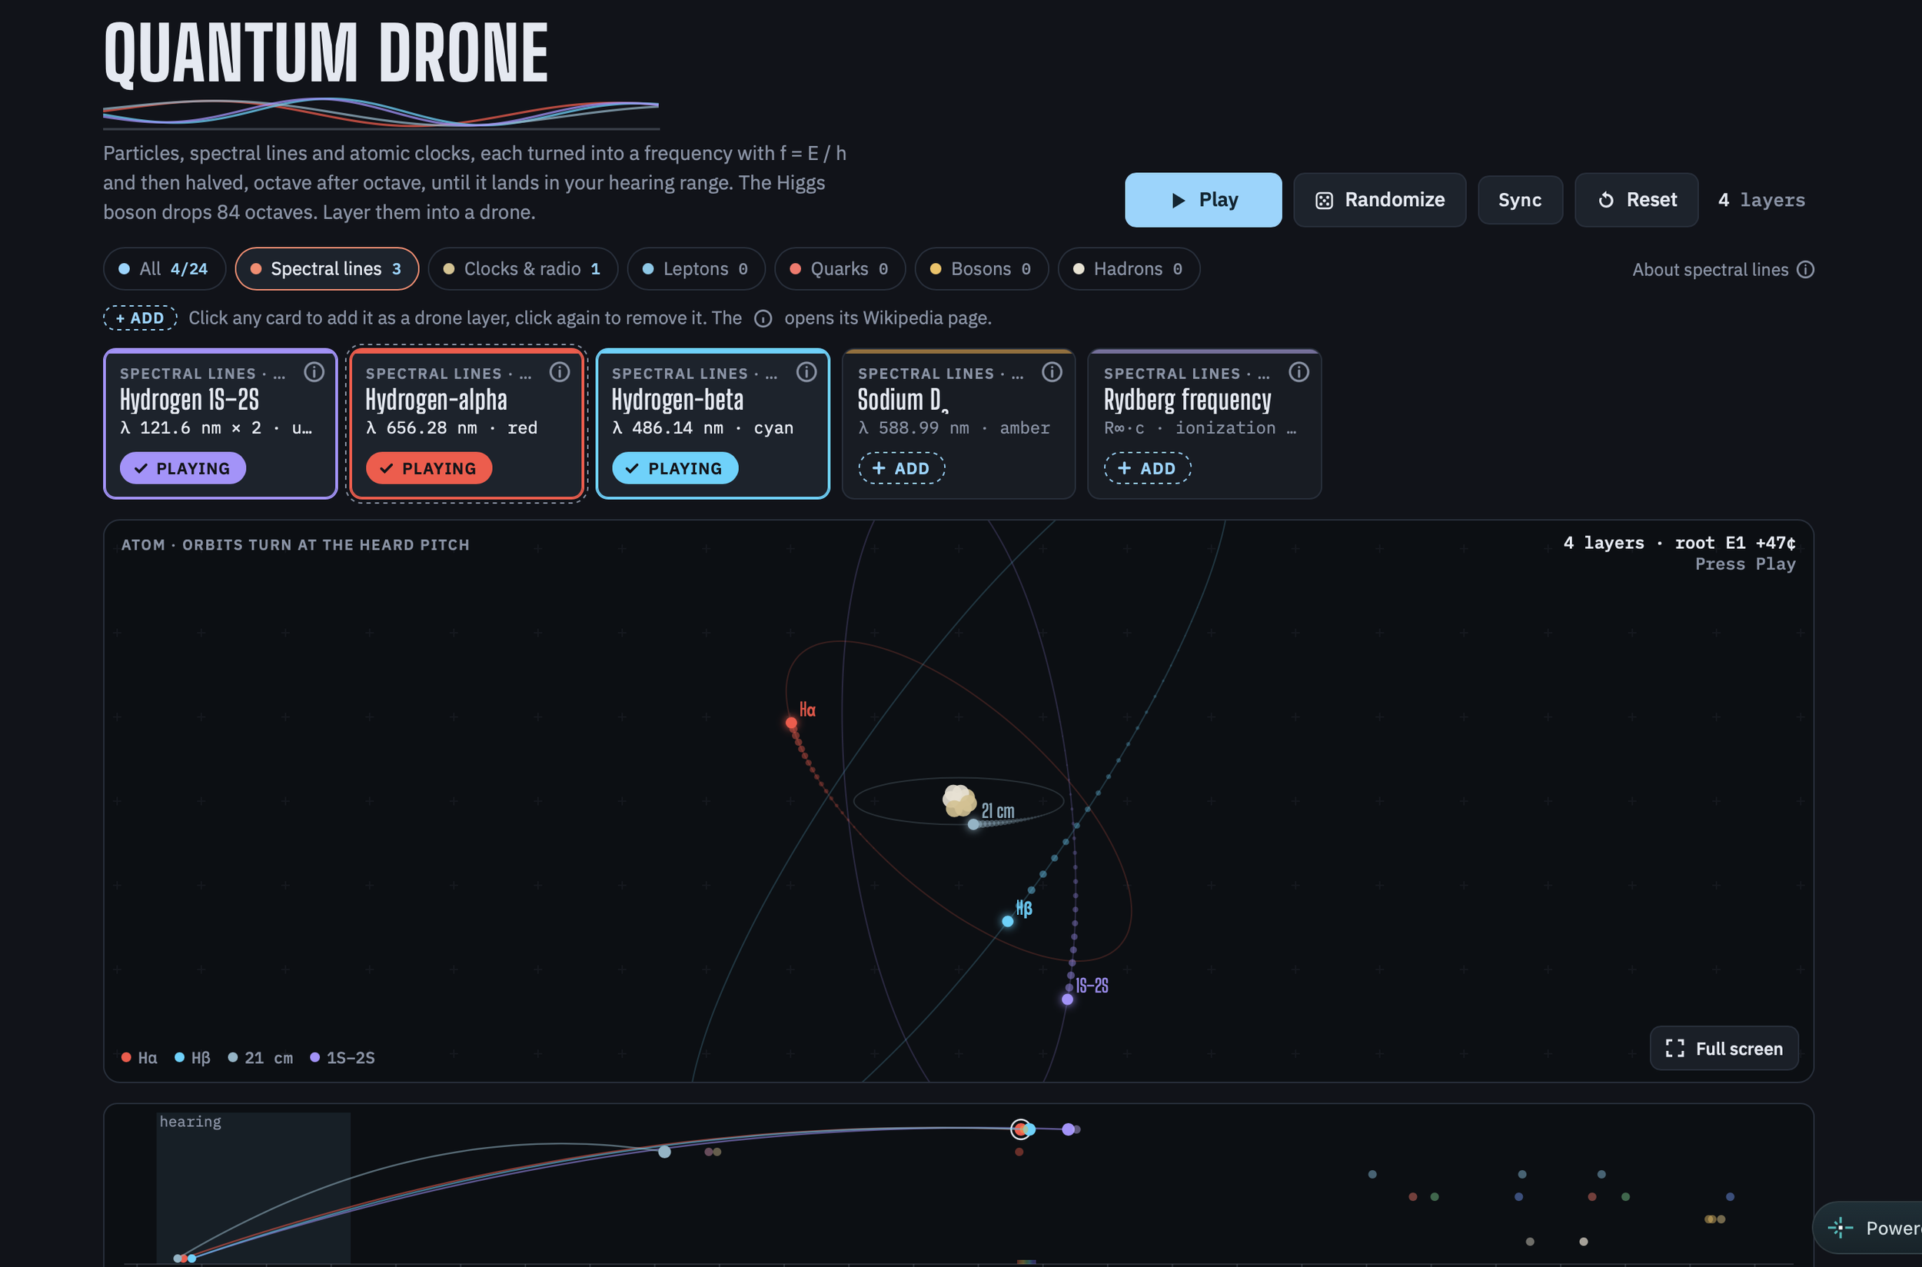The width and height of the screenshot is (1922, 1267).
Task: Click the 21 cm electron near nucleus
Action: coord(973,824)
